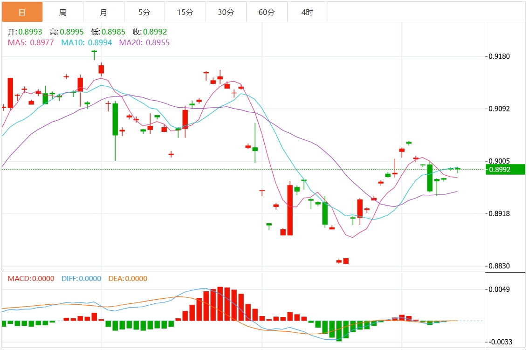Click the 0.8918 price axis label

pyautogui.click(x=499, y=213)
